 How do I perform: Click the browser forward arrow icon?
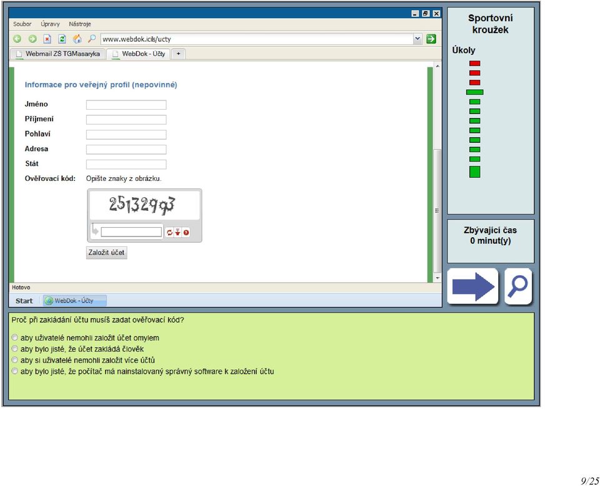pyautogui.click(x=32, y=39)
